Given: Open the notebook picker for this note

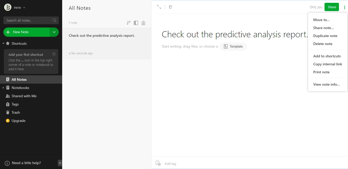Looking at the screenshot, I should point(170,7).
